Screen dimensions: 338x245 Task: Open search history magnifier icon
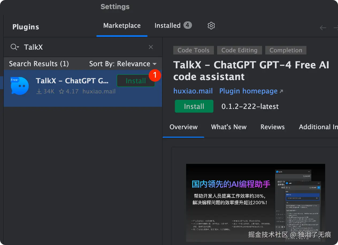tap(15, 47)
